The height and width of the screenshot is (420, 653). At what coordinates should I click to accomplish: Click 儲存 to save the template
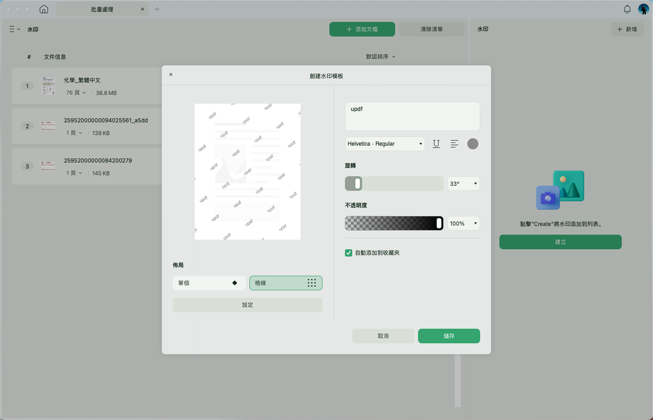pyautogui.click(x=449, y=336)
